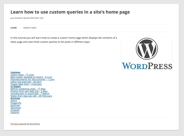This screenshot has width=184, height=136.
Task: Open the Tarantula animal link
Action: [16, 108]
